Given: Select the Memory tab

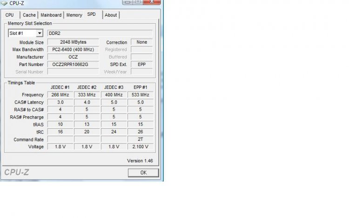Looking at the screenshot, I should tap(74, 15).
